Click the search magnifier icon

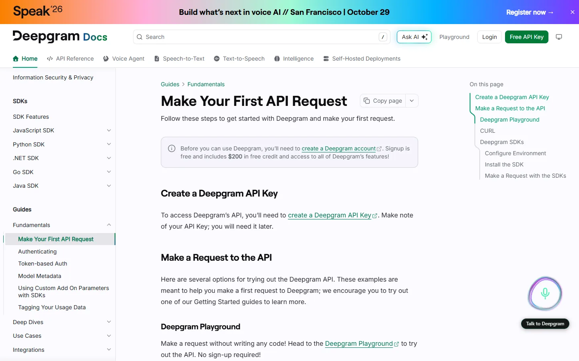click(140, 37)
